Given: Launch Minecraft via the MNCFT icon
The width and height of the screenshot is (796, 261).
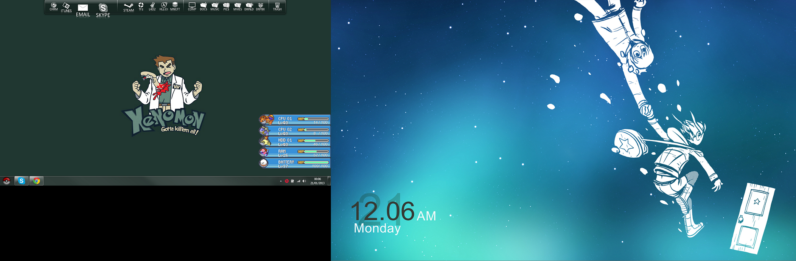Looking at the screenshot, I should pyautogui.click(x=175, y=6).
